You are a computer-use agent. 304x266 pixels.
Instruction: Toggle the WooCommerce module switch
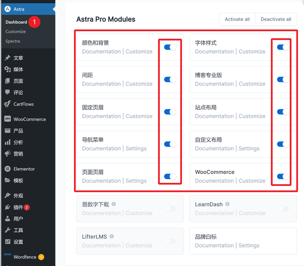(x=283, y=176)
